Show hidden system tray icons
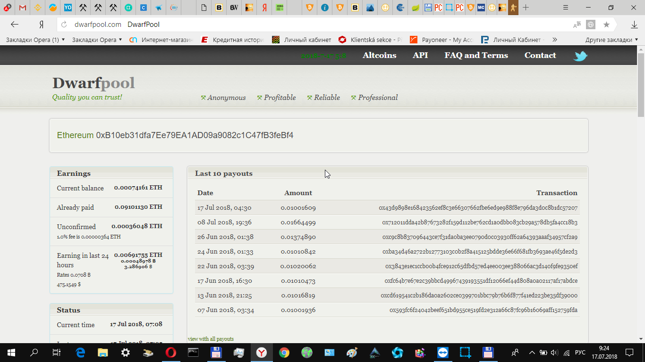 click(532, 352)
